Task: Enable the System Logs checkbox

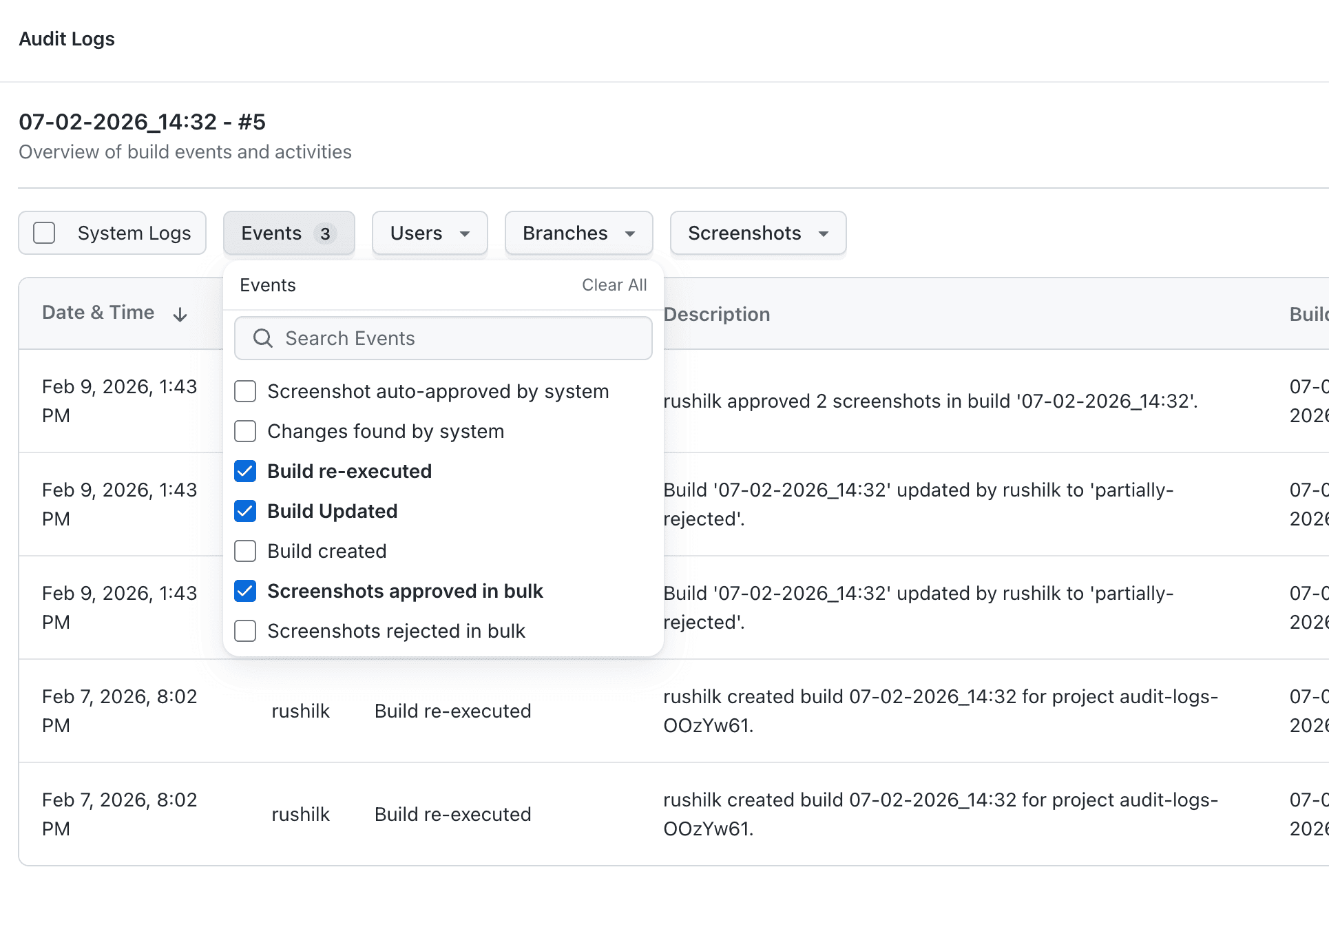Action: [44, 233]
